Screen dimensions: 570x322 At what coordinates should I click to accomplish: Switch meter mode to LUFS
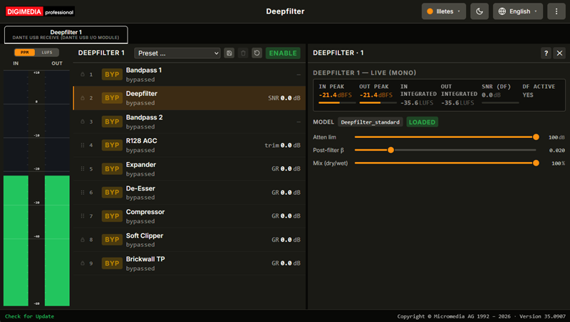tap(47, 53)
